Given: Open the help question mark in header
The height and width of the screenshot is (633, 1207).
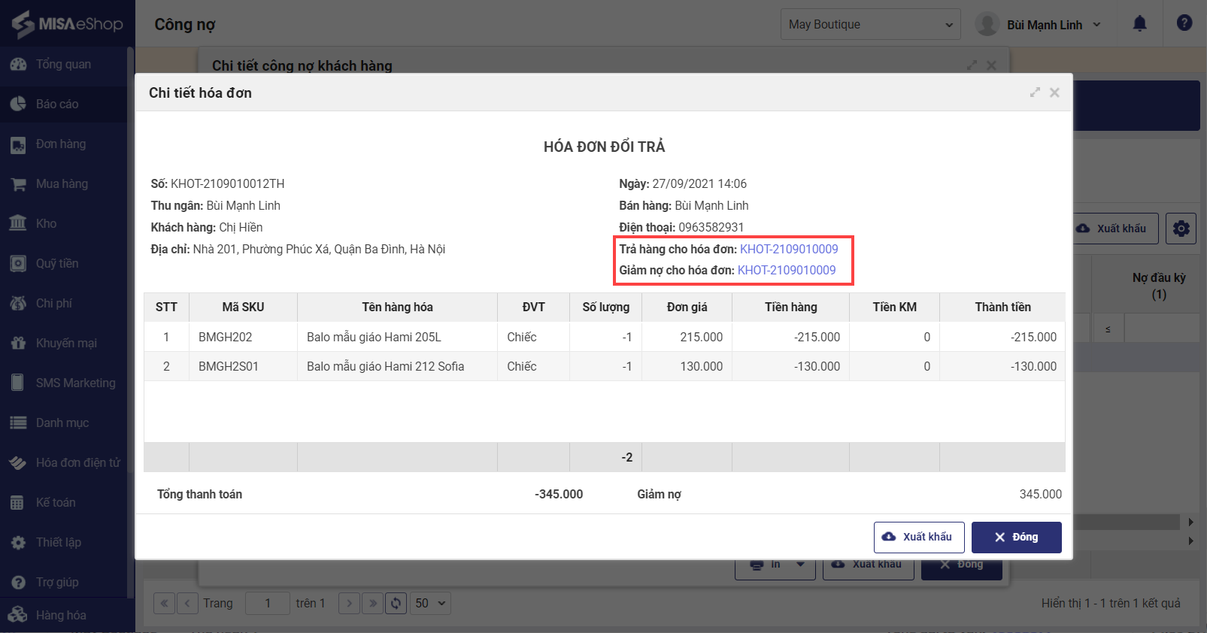Looking at the screenshot, I should click(x=1184, y=23).
